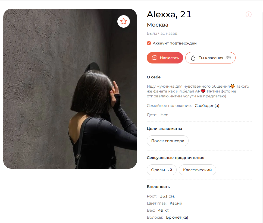Click the Внешность section heading
The height and width of the screenshot is (223, 263).
click(x=158, y=187)
